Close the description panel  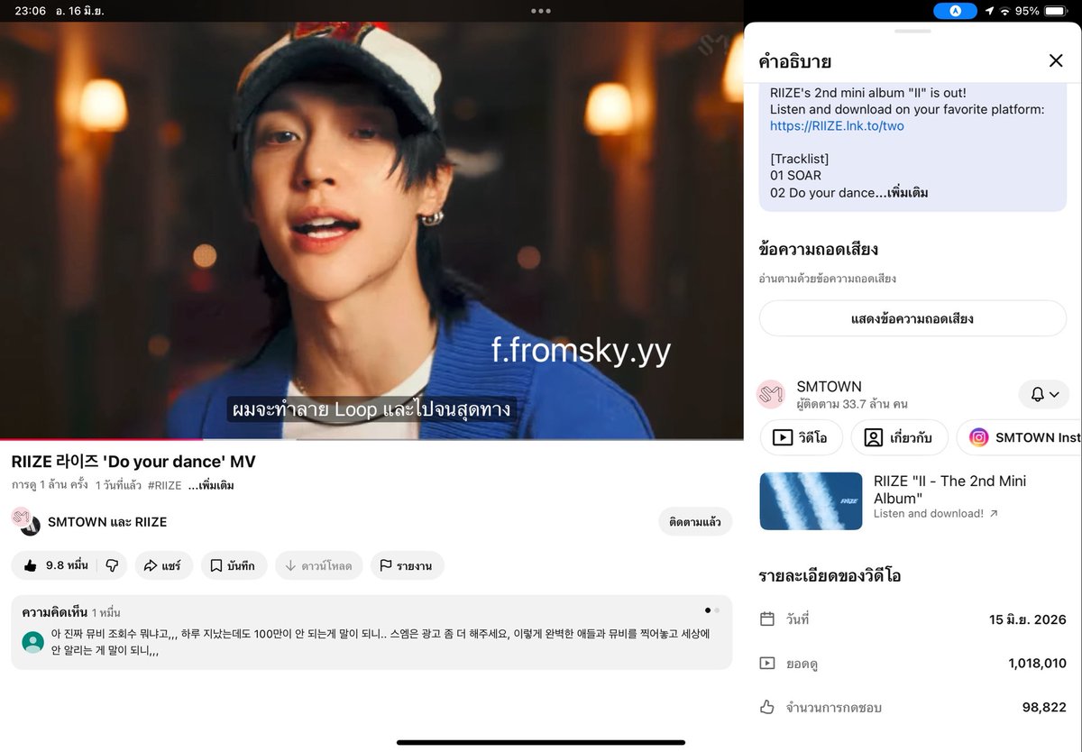[x=1056, y=61]
